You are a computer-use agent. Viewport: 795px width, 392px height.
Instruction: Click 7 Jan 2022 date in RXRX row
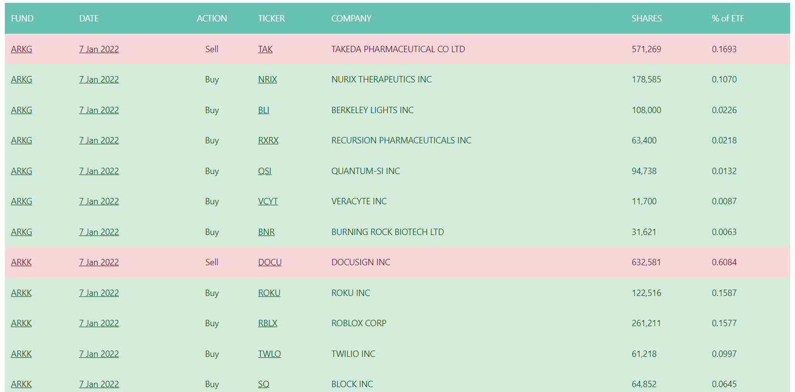pos(99,140)
